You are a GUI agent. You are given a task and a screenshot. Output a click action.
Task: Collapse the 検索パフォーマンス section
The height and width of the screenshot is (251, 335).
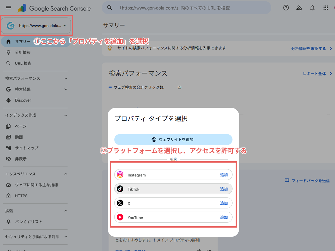[x=66, y=78]
